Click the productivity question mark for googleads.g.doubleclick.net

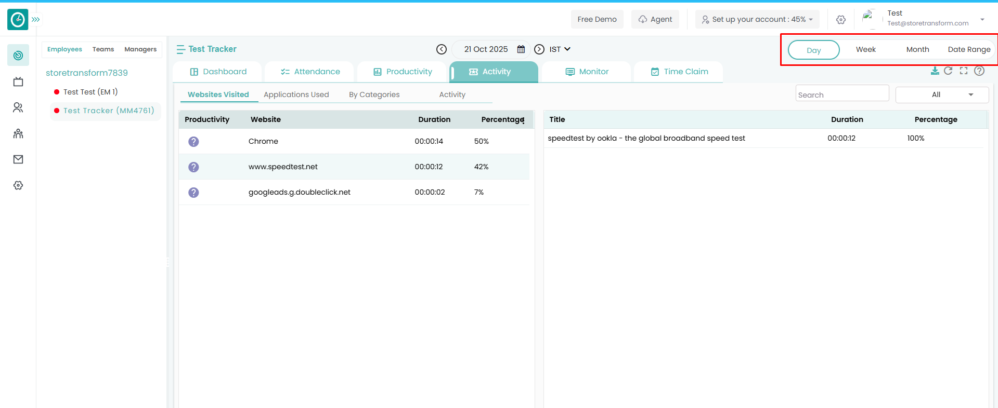(193, 193)
